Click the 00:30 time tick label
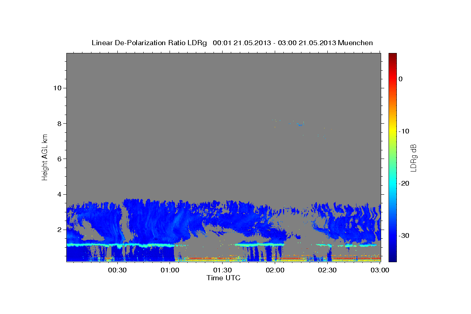The height and width of the screenshot is (314, 471). 117,270
